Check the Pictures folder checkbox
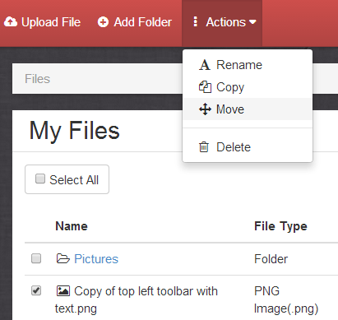The height and width of the screenshot is (320, 338). tap(36, 258)
